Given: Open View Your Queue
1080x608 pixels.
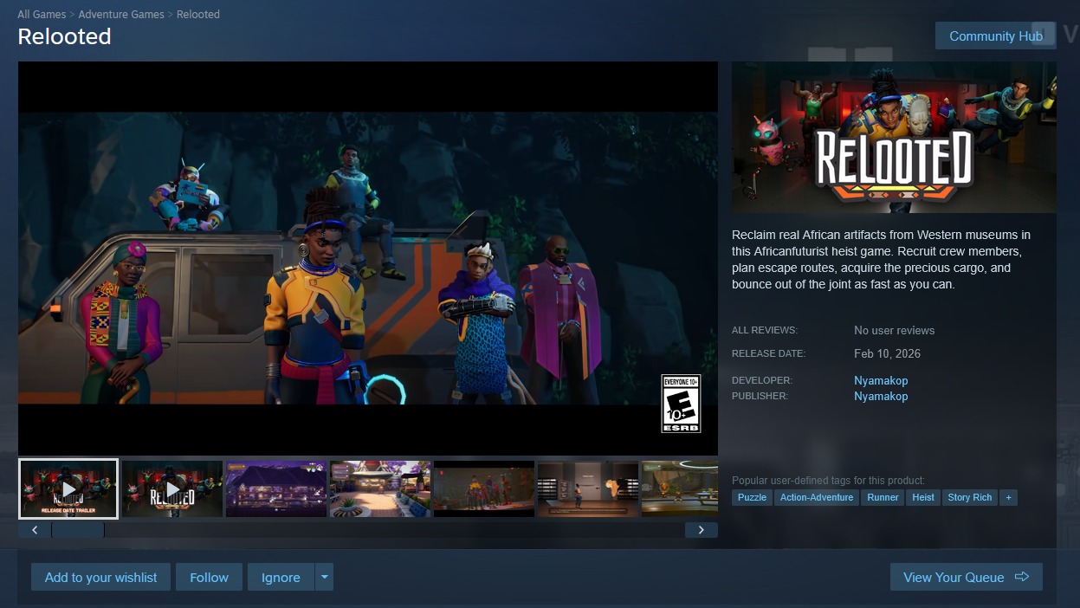Looking at the screenshot, I should 966,578.
